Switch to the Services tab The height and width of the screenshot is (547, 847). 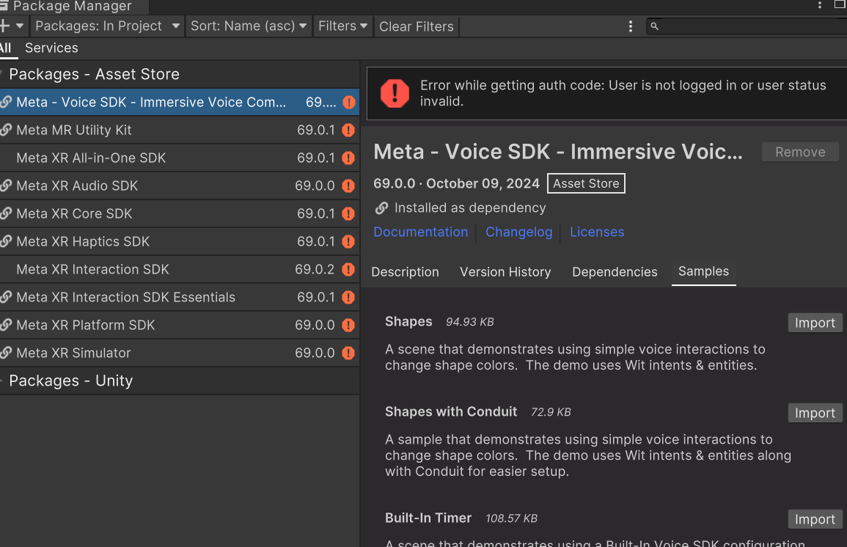[51, 48]
